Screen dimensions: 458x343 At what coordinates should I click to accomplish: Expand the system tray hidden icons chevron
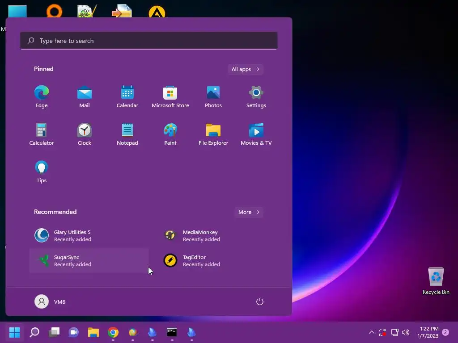pyautogui.click(x=372, y=332)
